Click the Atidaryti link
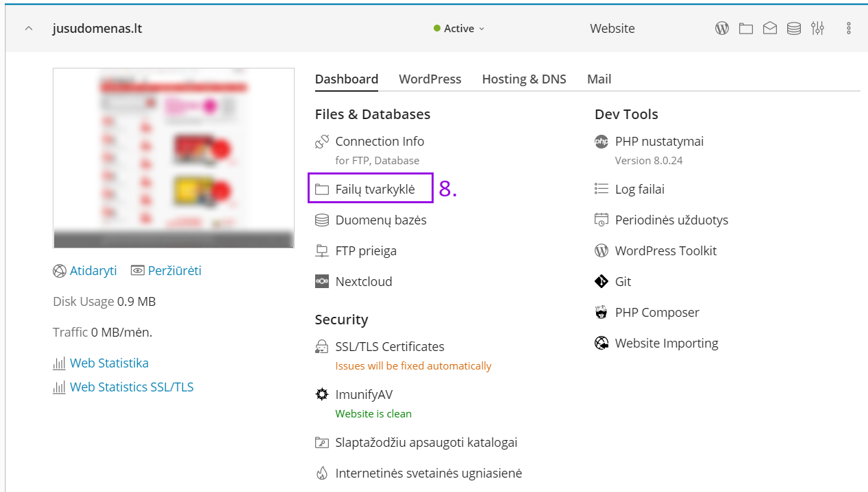Viewport: 868px width, 492px height. point(93,271)
